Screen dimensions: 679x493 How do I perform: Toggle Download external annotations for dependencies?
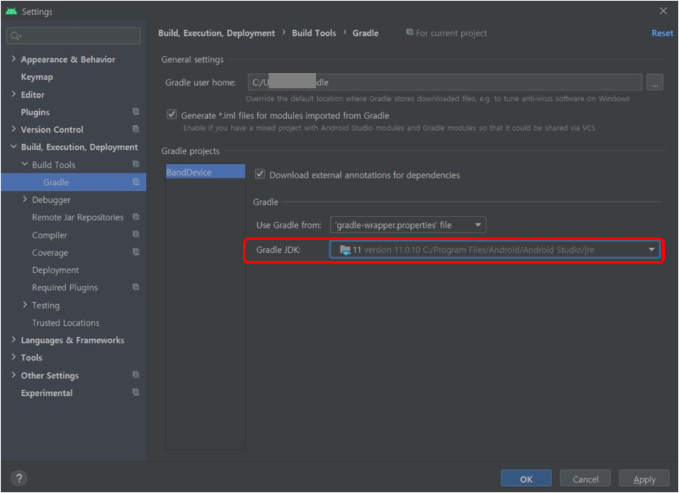click(x=260, y=175)
